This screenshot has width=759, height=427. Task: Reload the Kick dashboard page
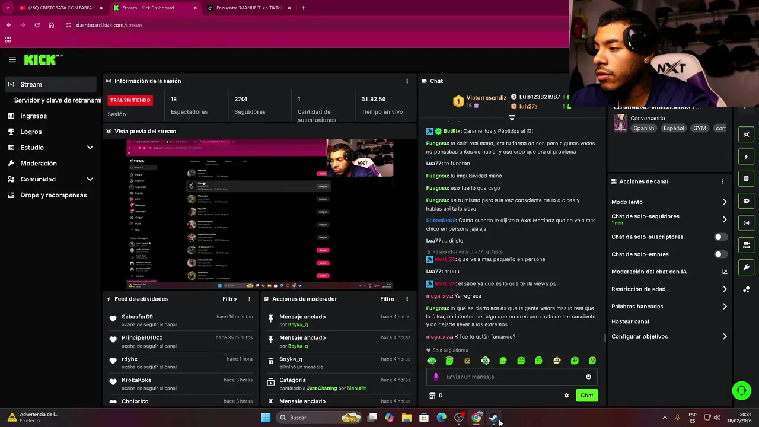37,25
